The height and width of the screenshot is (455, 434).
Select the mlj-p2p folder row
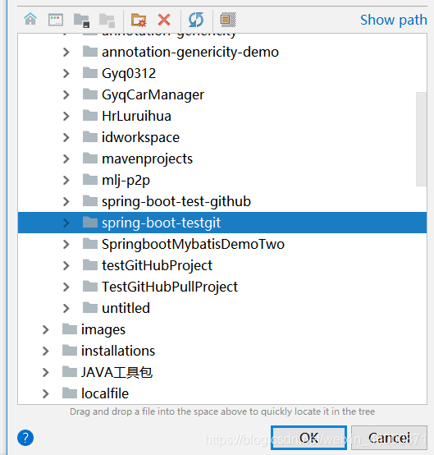coord(222,180)
